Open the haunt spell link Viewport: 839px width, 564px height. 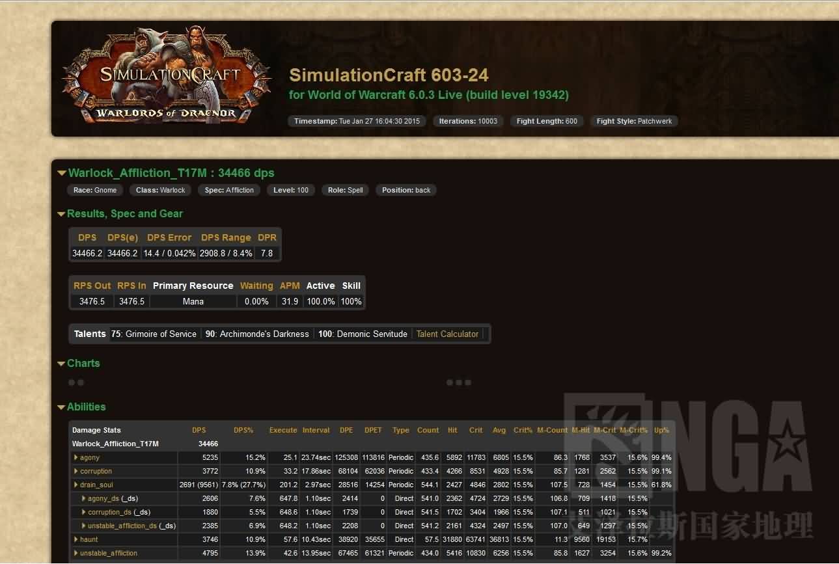(x=89, y=540)
